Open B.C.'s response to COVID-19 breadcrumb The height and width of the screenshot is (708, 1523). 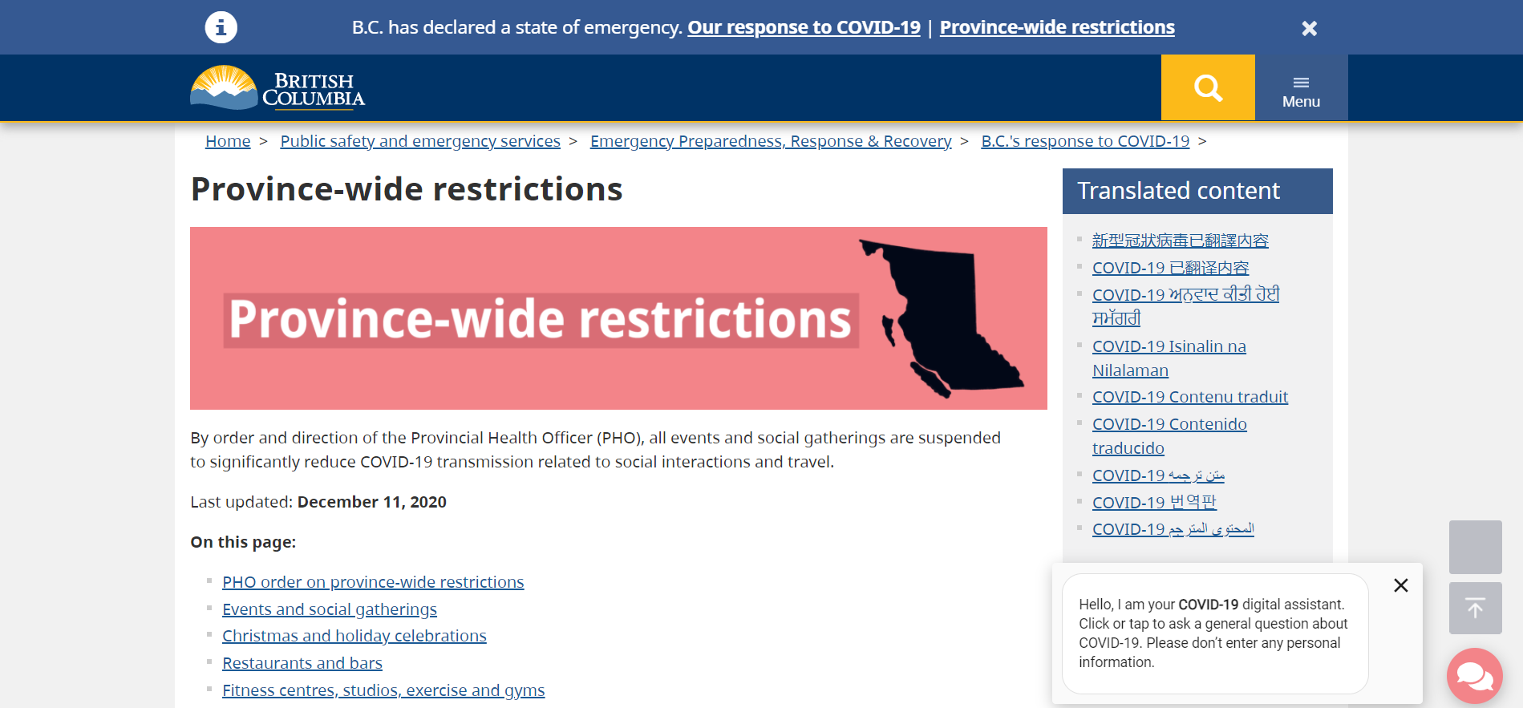tap(1085, 141)
